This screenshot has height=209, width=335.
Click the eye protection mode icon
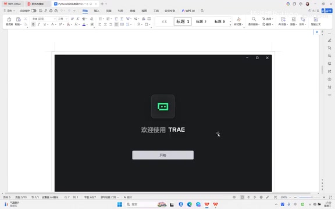click(x=234, y=197)
